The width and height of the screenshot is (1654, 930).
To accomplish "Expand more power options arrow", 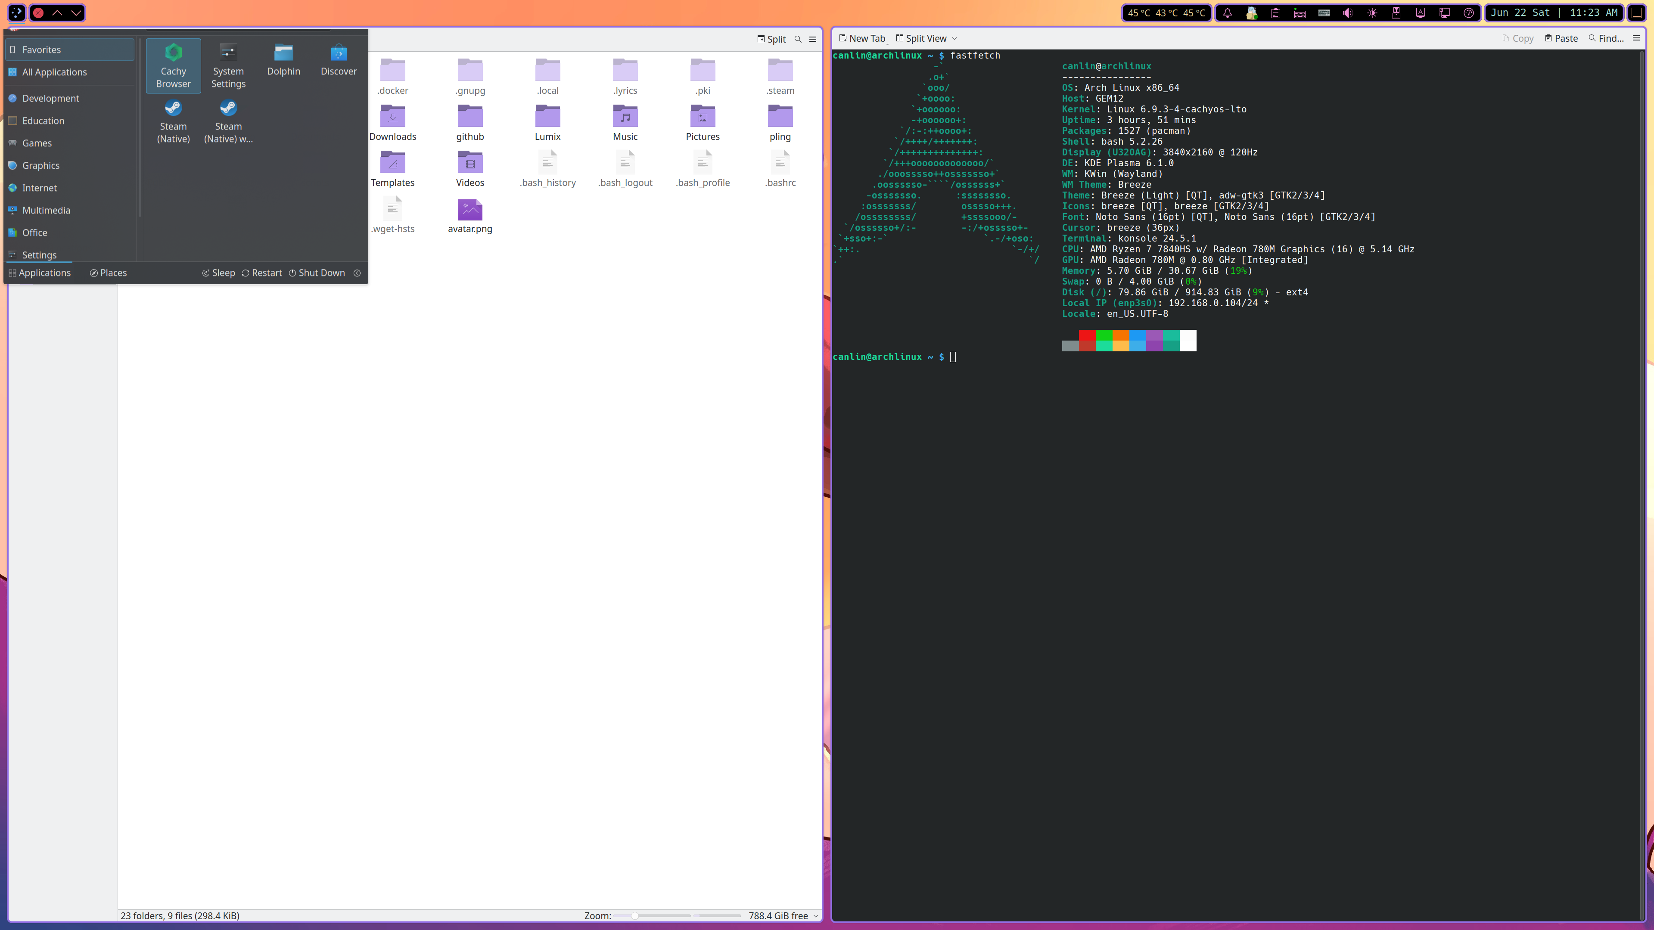I will [x=357, y=273].
